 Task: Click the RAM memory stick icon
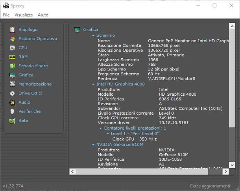point(12,57)
